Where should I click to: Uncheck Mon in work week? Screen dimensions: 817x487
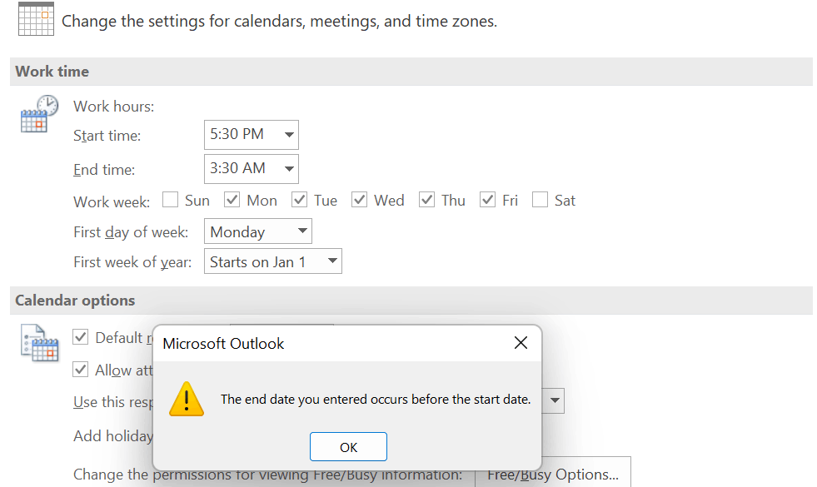(232, 200)
